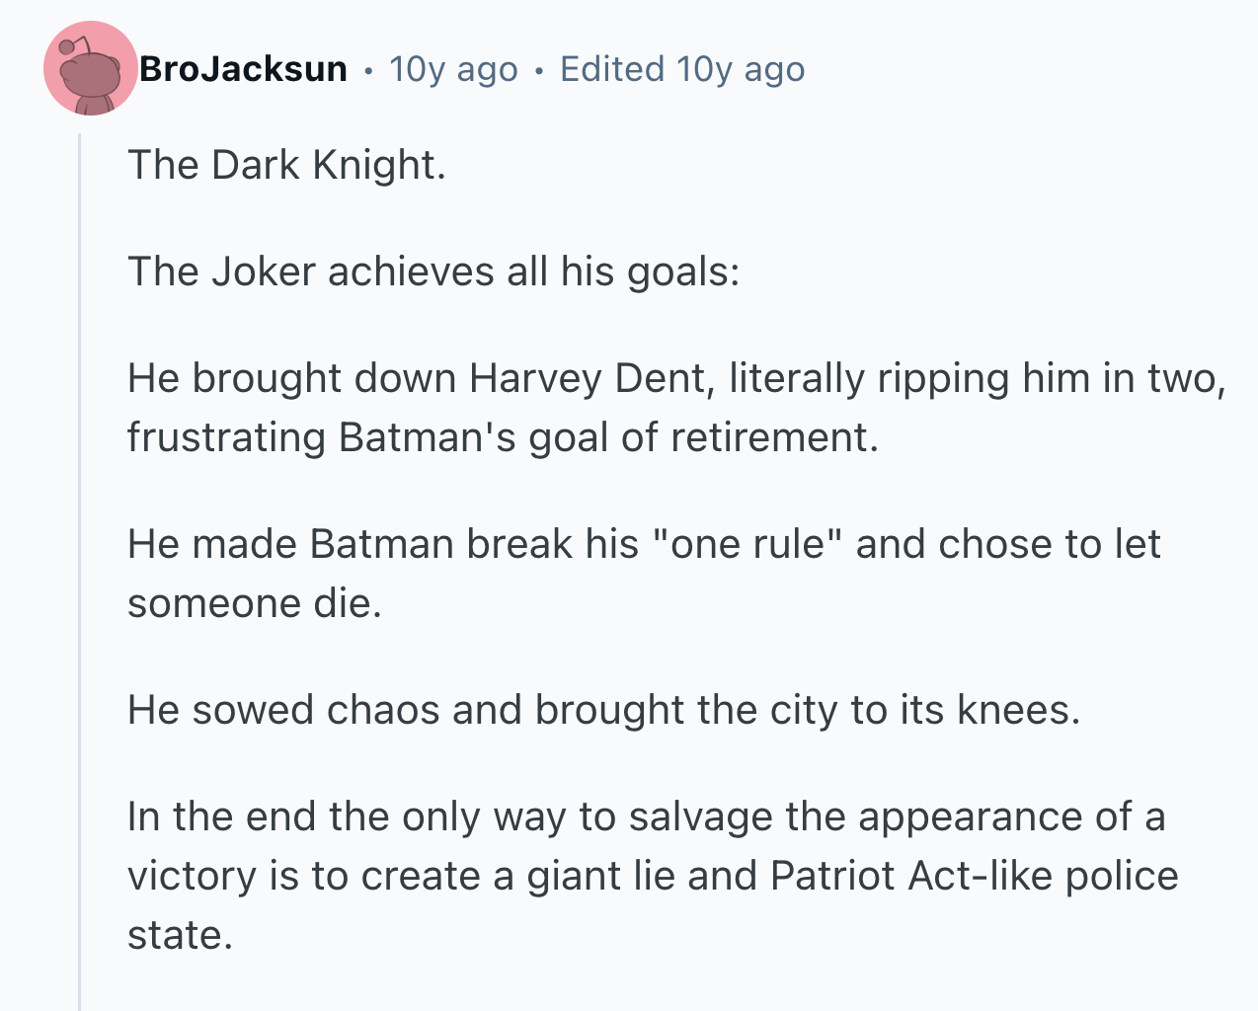
Task: Click "The Dark Knight." opening line
Action: pyautogui.click(x=286, y=165)
